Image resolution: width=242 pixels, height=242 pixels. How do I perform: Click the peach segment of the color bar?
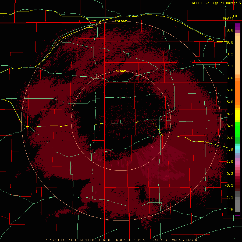point(237,54)
